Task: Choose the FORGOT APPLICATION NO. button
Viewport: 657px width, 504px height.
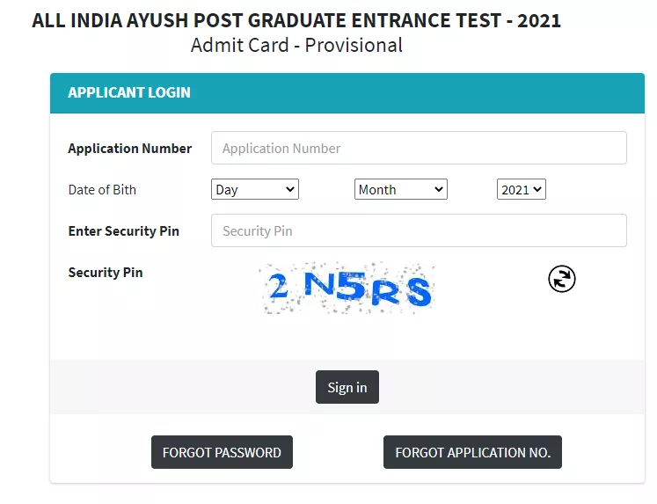Action: 472,452
